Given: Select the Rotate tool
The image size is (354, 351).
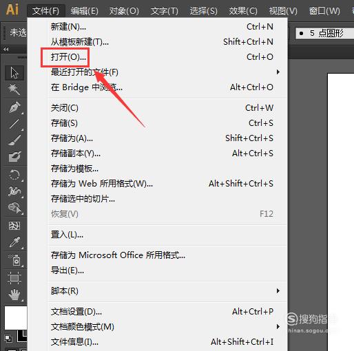Looking at the screenshot, I should click(x=14, y=175).
